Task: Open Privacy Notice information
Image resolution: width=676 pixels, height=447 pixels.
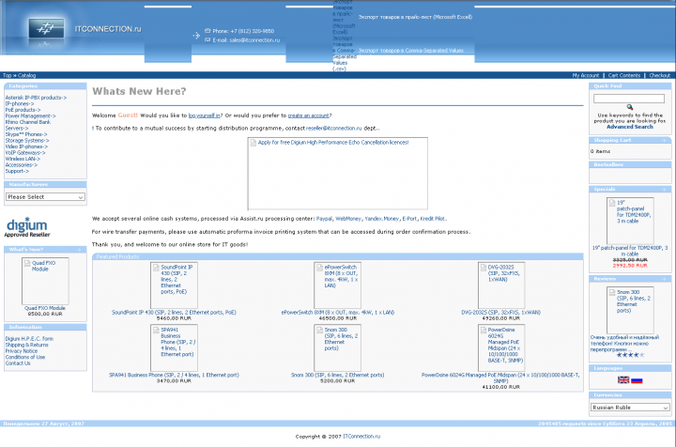Action: tap(21, 351)
